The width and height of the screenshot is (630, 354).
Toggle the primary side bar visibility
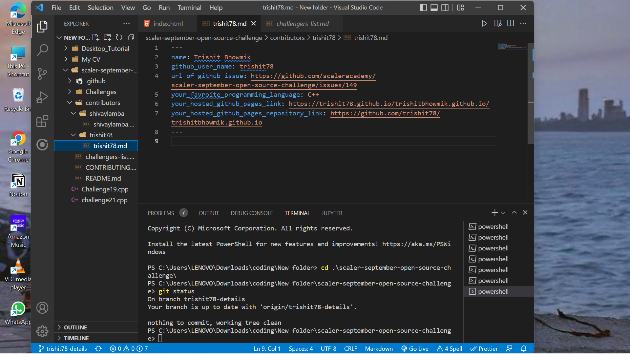(x=423, y=7)
